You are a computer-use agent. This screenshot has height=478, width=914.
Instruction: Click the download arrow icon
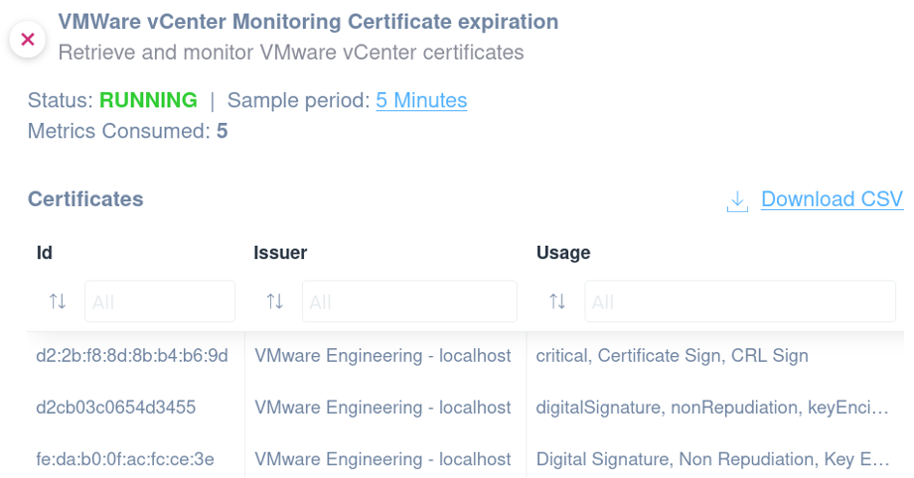pos(737,201)
